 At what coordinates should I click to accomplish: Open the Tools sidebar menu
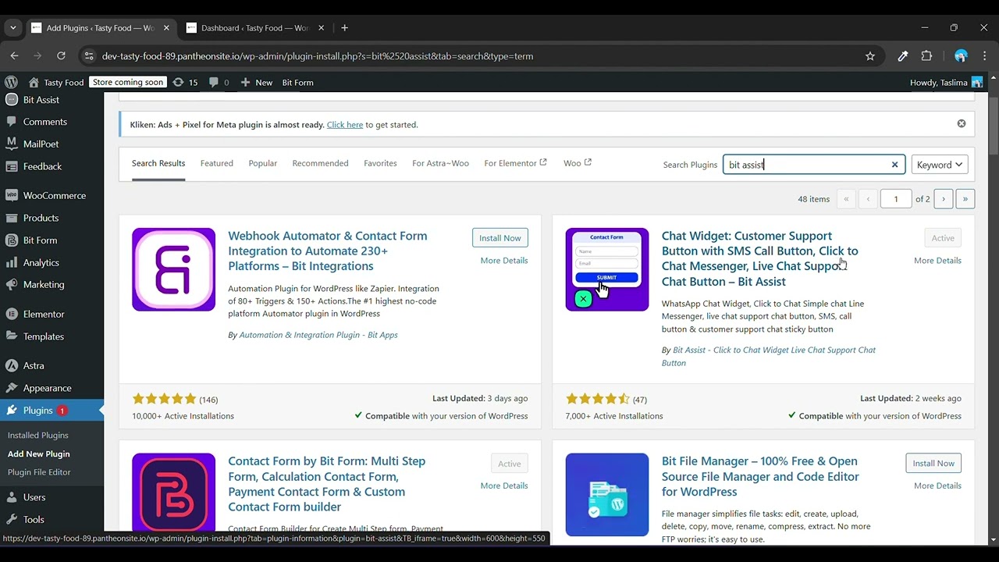tap(52, 519)
